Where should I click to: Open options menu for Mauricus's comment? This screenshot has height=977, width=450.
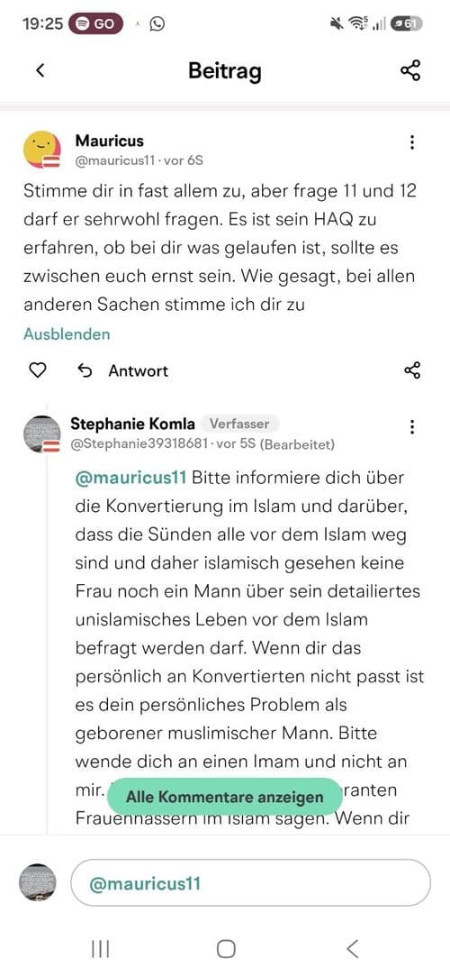pyautogui.click(x=412, y=142)
